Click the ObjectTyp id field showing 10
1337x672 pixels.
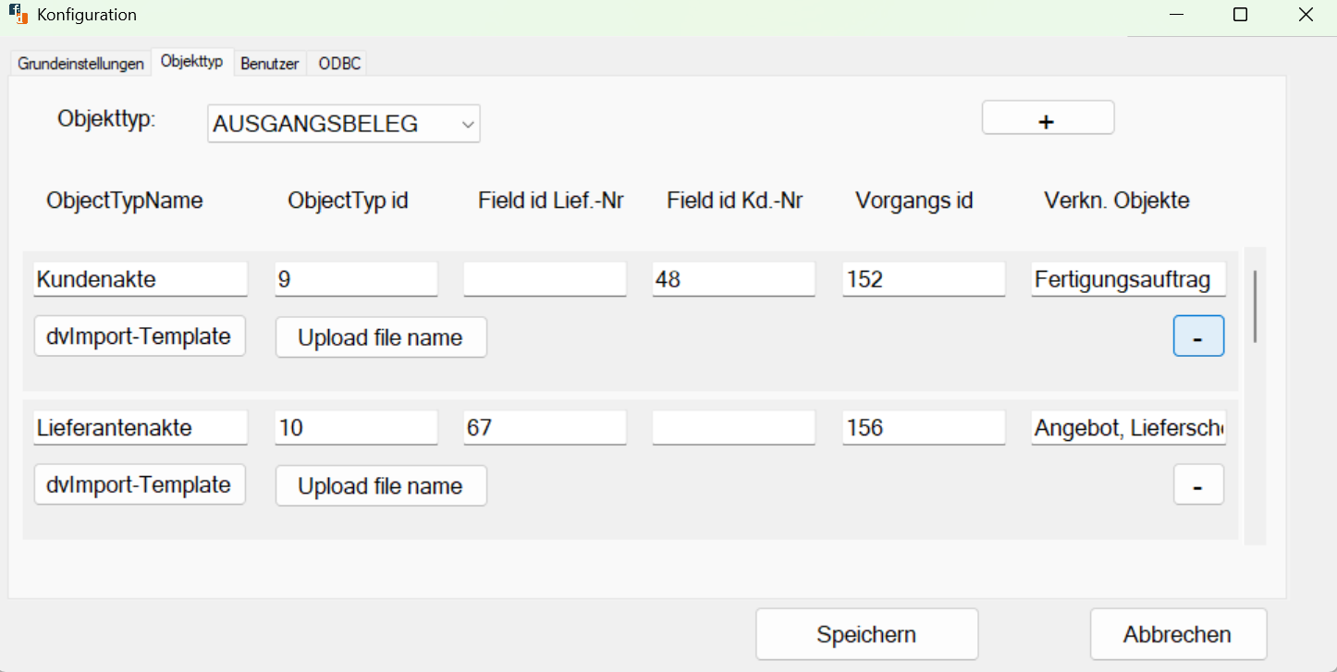[x=355, y=427]
